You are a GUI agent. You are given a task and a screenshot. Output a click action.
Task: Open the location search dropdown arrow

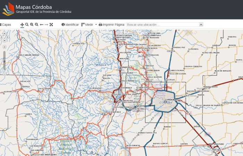tap(201, 25)
